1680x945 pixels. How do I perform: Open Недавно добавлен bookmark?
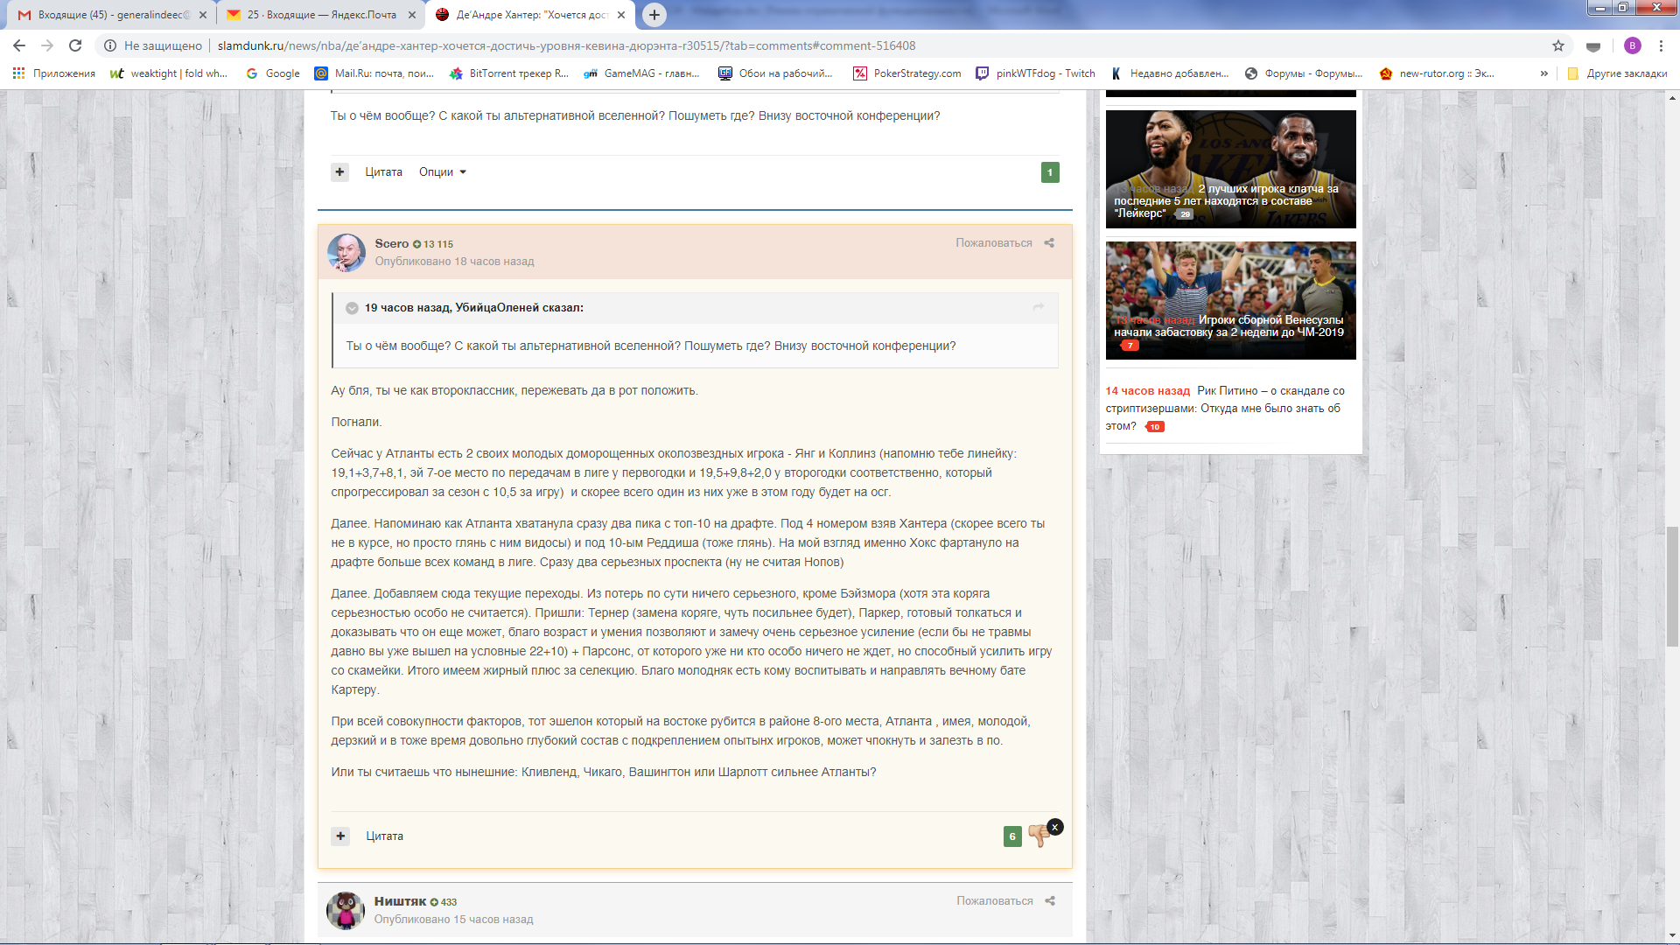[x=1170, y=73]
